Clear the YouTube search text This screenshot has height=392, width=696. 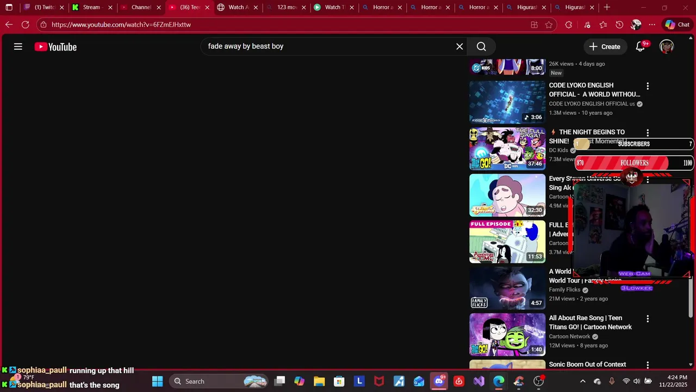click(x=459, y=47)
